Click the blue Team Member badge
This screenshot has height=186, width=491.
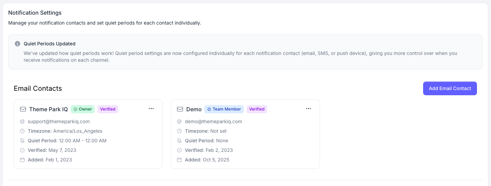pos(224,109)
